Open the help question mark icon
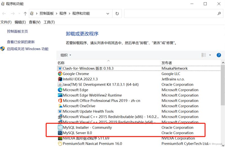225x147 pixels. click(x=219, y=55)
